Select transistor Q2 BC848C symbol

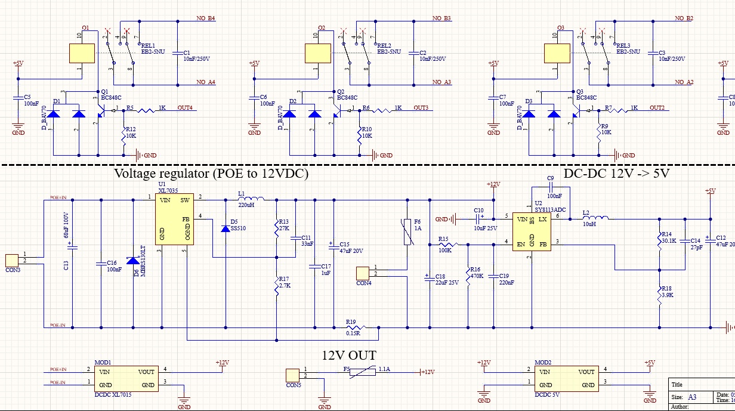tap(338, 110)
